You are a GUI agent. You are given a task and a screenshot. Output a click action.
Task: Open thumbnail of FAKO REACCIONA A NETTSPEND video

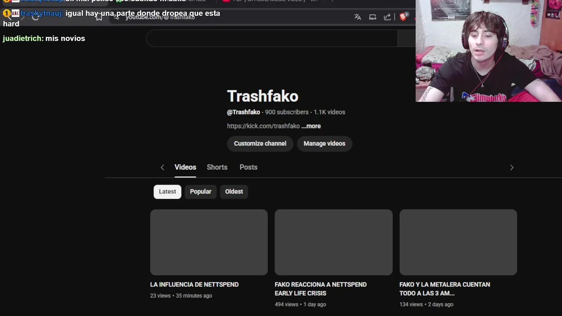[x=334, y=242]
